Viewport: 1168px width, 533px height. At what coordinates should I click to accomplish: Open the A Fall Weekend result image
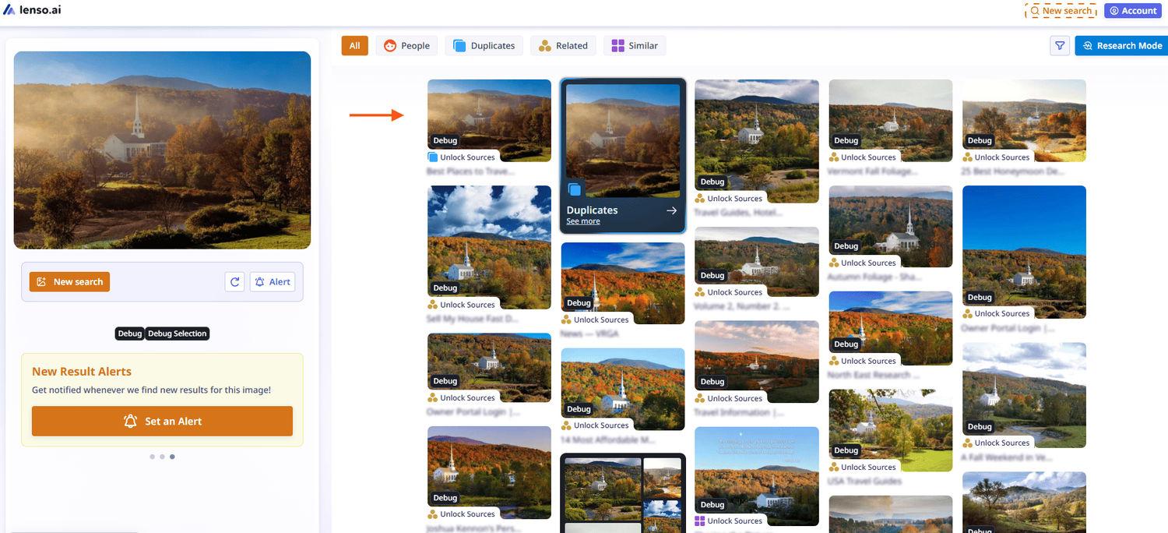point(1024,395)
